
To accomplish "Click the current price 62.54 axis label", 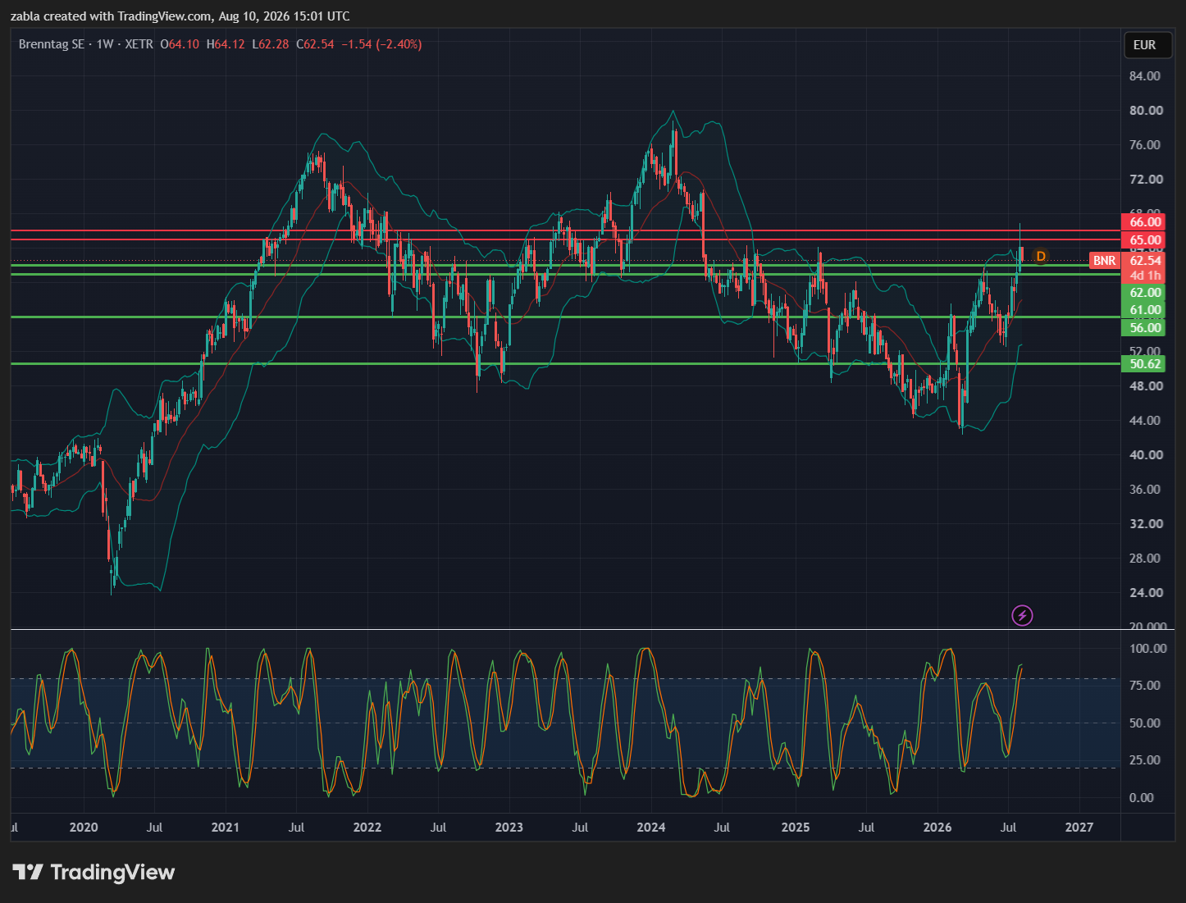I will tap(1144, 261).
